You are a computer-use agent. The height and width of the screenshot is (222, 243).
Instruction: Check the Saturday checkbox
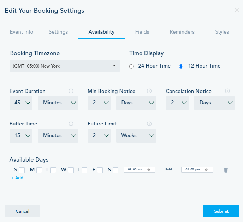tap(115, 170)
